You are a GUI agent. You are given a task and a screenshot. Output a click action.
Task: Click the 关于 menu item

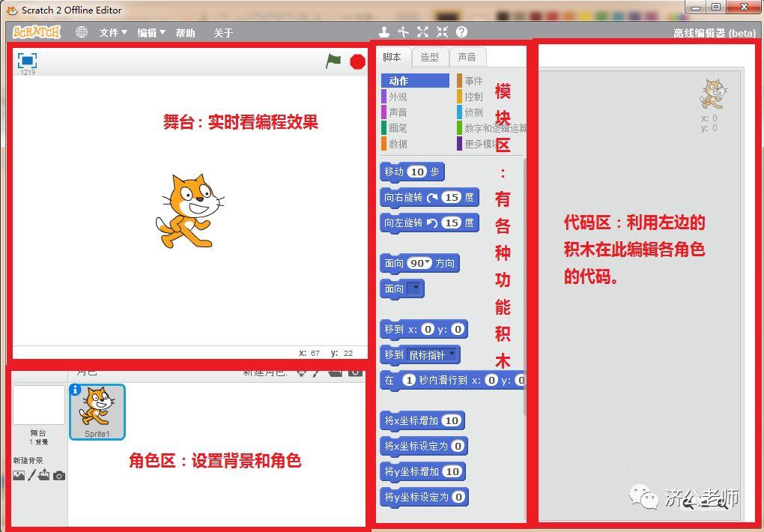click(223, 33)
